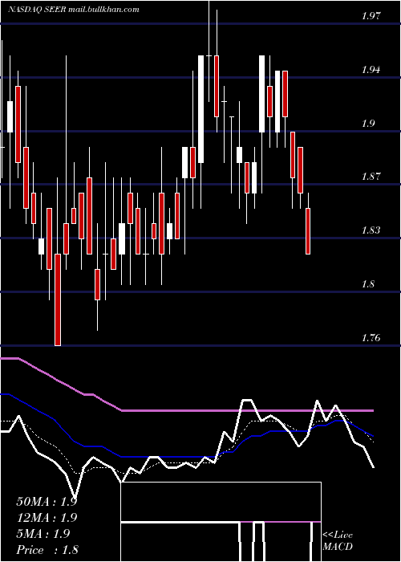Viewport: 401px width, 562px height.
Task: Click the 12MA : 1.9 readout
Action: [x=47, y=518]
